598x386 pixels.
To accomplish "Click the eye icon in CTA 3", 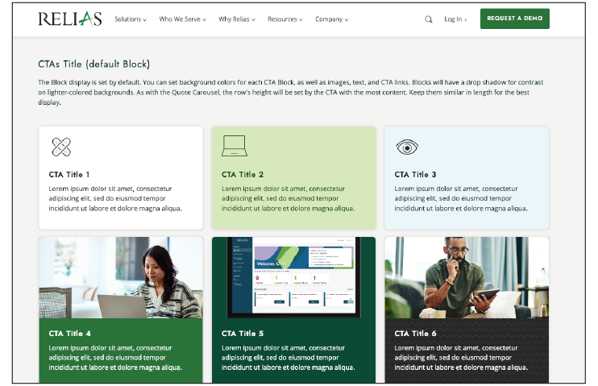I will coord(407,147).
